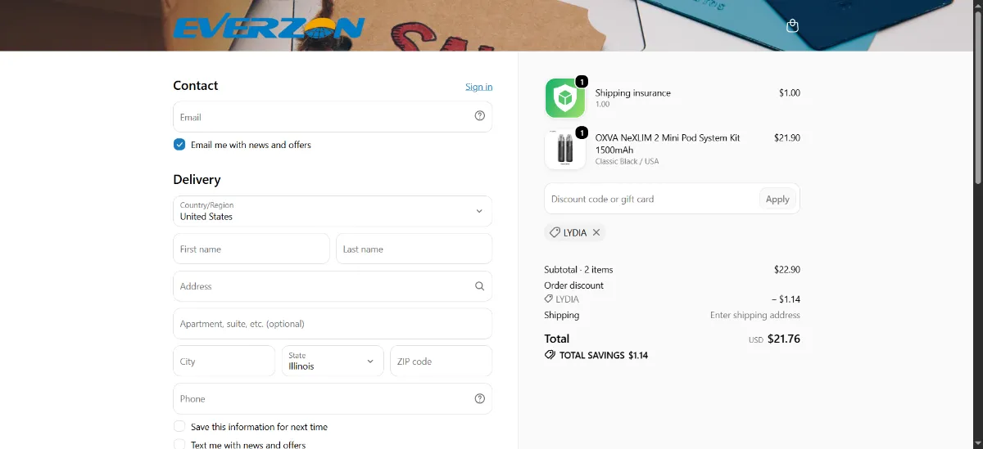Click the $21.76 total amount
The height and width of the screenshot is (449, 983).
784,339
